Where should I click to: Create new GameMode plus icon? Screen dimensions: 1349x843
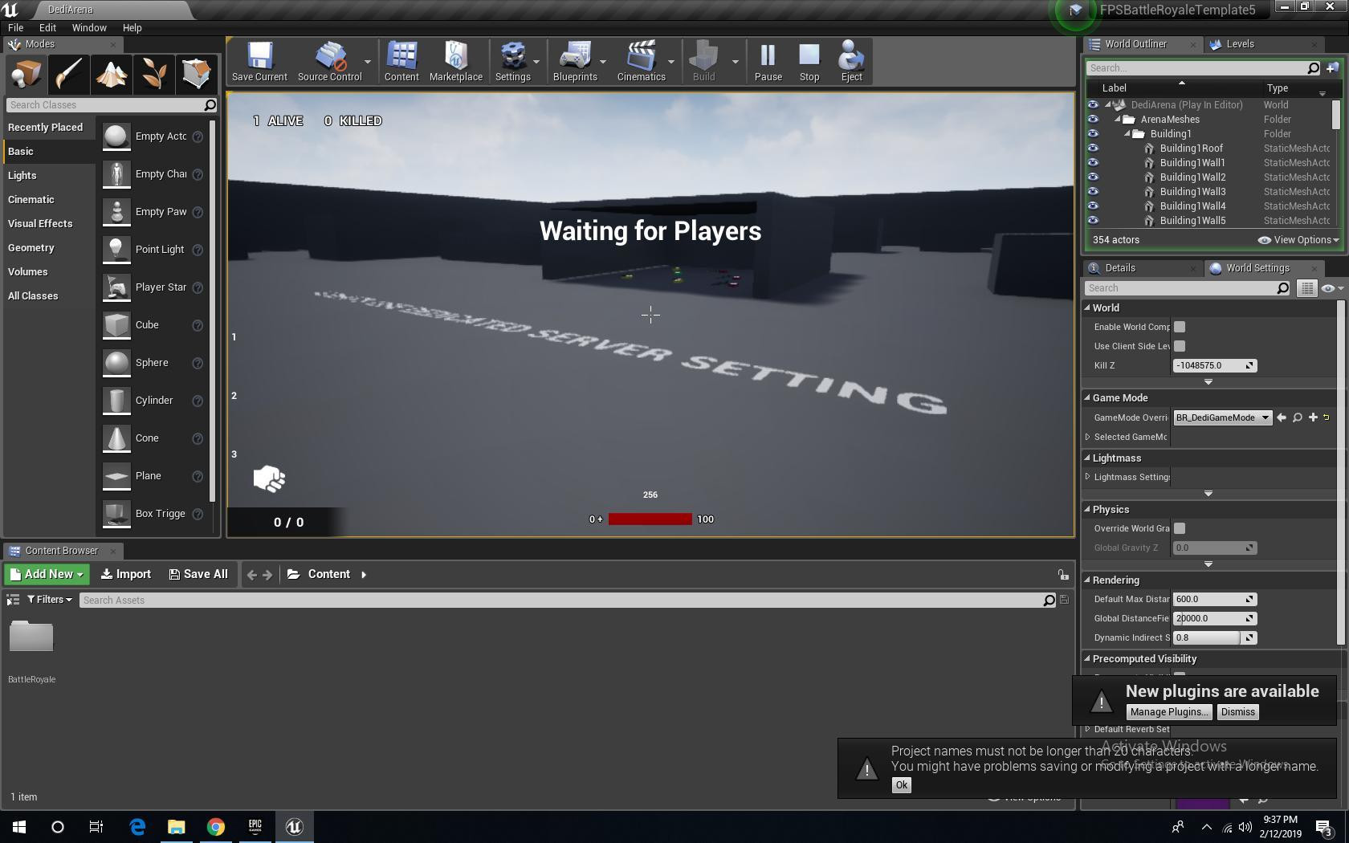(1313, 417)
